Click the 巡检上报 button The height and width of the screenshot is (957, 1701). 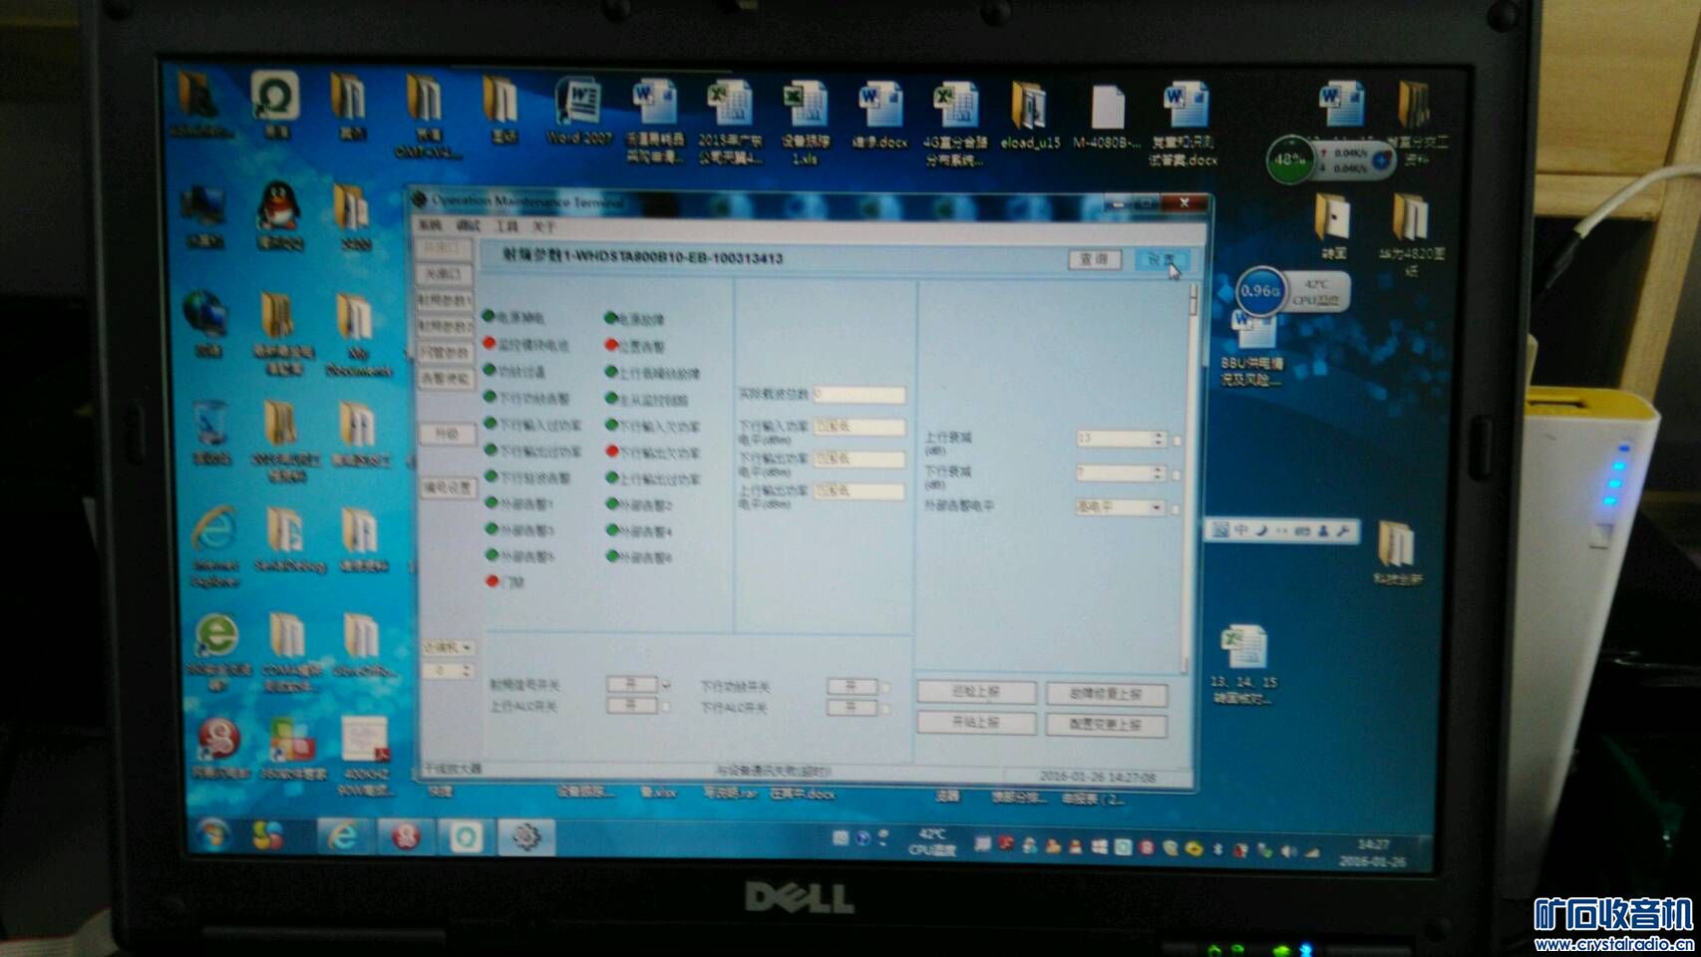[976, 692]
